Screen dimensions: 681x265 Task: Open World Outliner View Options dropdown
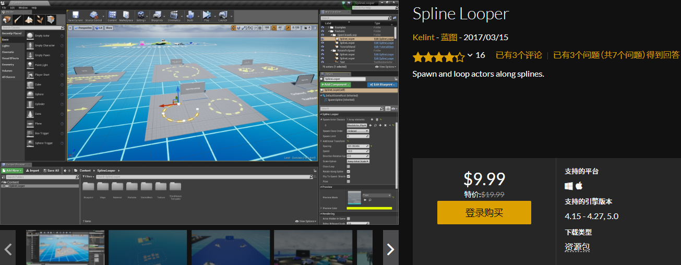[x=386, y=67]
